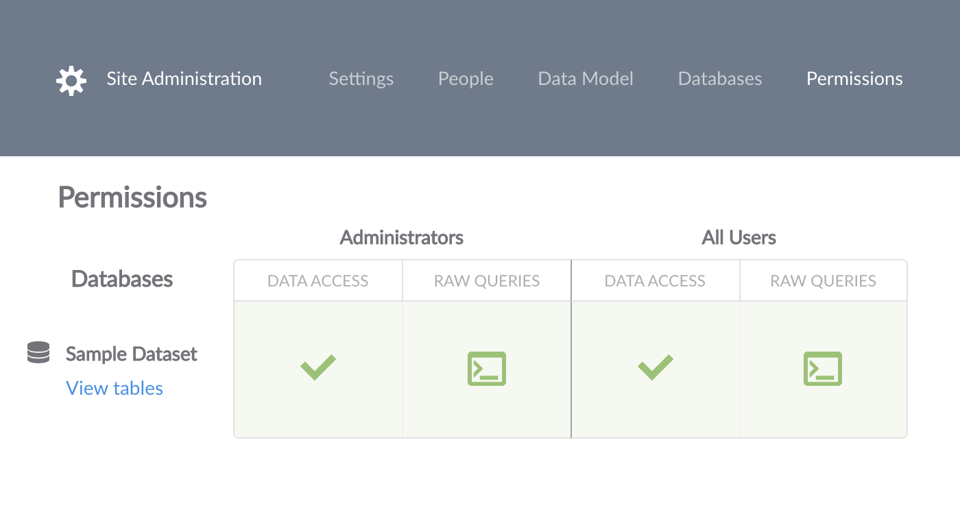The image size is (960, 514).
Task: Click Administrators RAW QUERIES column header
Action: [x=487, y=281]
